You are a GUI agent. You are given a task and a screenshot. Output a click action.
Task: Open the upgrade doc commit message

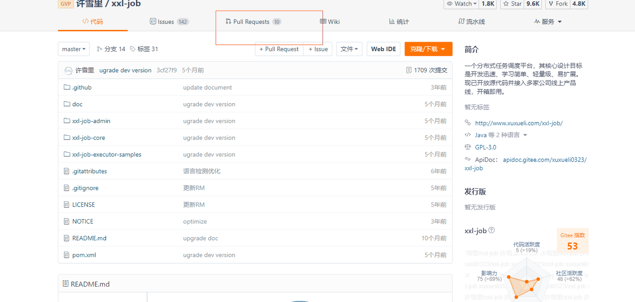200,238
